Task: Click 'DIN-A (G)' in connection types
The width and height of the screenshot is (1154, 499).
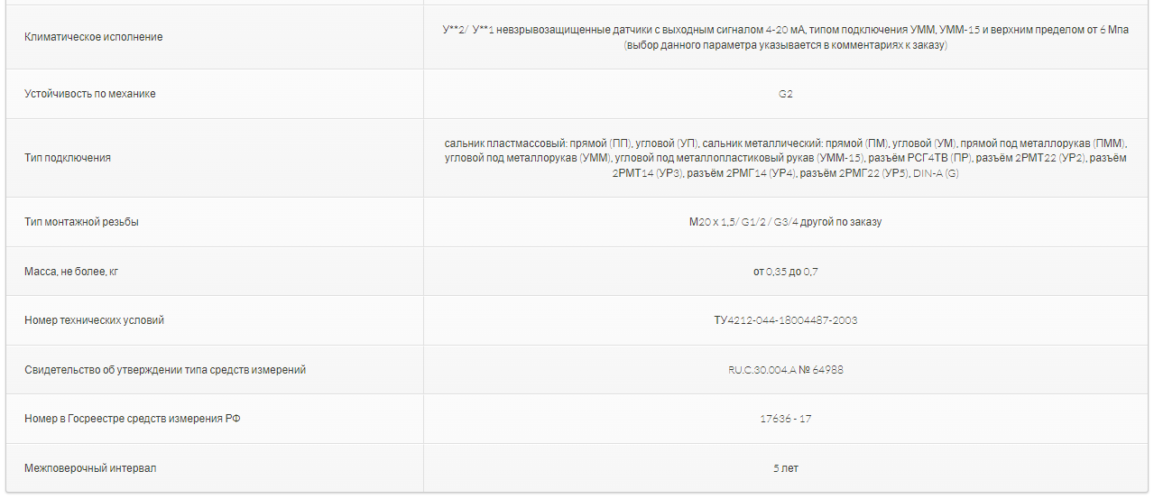Action: pyautogui.click(x=935, y=173)
